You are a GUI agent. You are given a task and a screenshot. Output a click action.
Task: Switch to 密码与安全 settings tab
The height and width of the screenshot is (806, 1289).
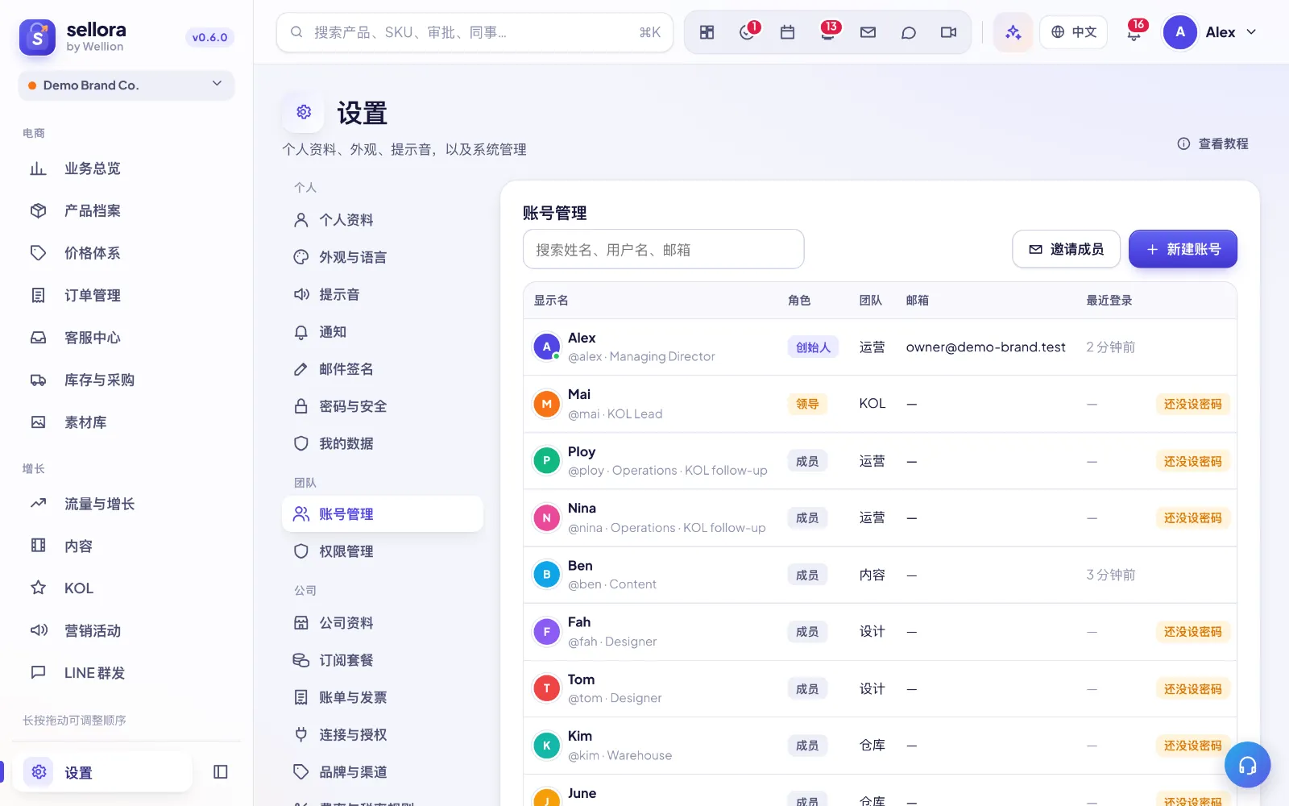[382, 406]
